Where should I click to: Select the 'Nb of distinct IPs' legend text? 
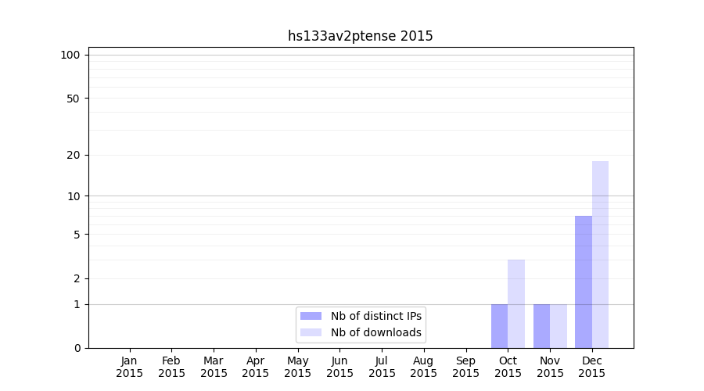tap(376, 316)
